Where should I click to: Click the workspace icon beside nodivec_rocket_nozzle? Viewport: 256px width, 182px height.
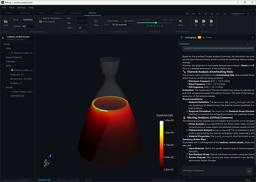click(x=3, y=38)
